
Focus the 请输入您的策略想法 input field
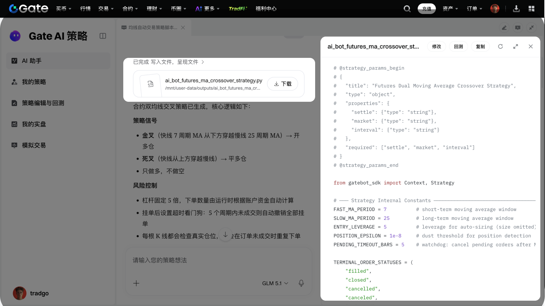pyautogui.click(x=219, y=260)
